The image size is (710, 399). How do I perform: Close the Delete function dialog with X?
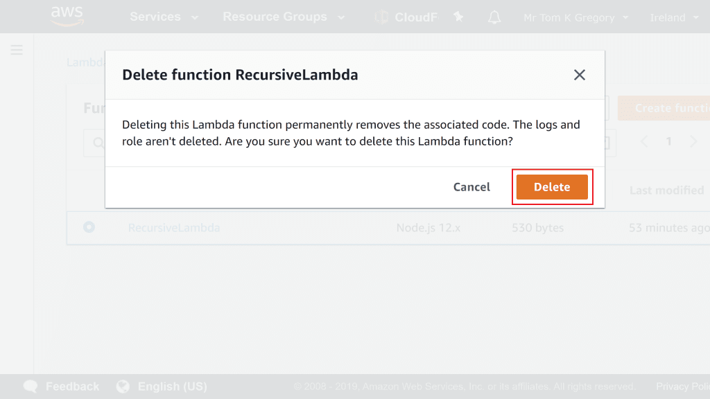[580, 75]
